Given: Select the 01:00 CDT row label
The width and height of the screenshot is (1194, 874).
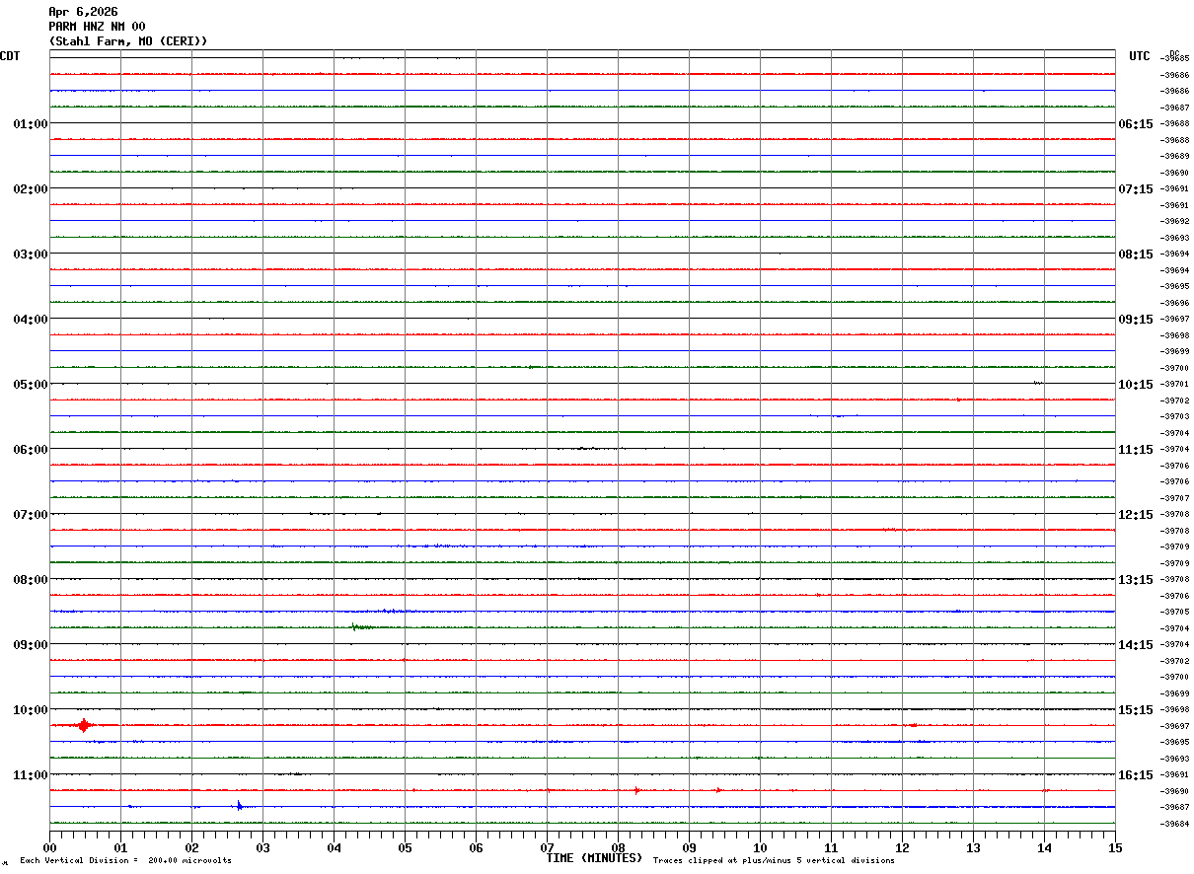Looking at the screenshot, I should (x=31, y=123).
